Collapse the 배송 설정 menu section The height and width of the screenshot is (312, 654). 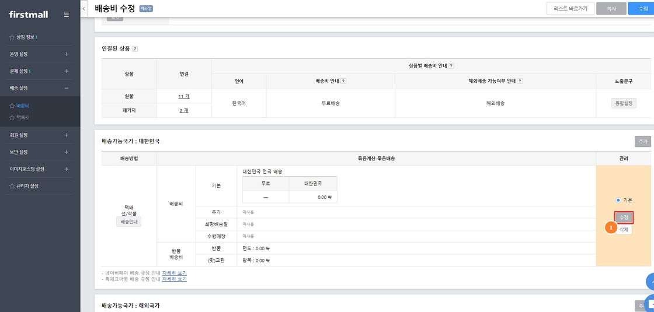[66, 88]
